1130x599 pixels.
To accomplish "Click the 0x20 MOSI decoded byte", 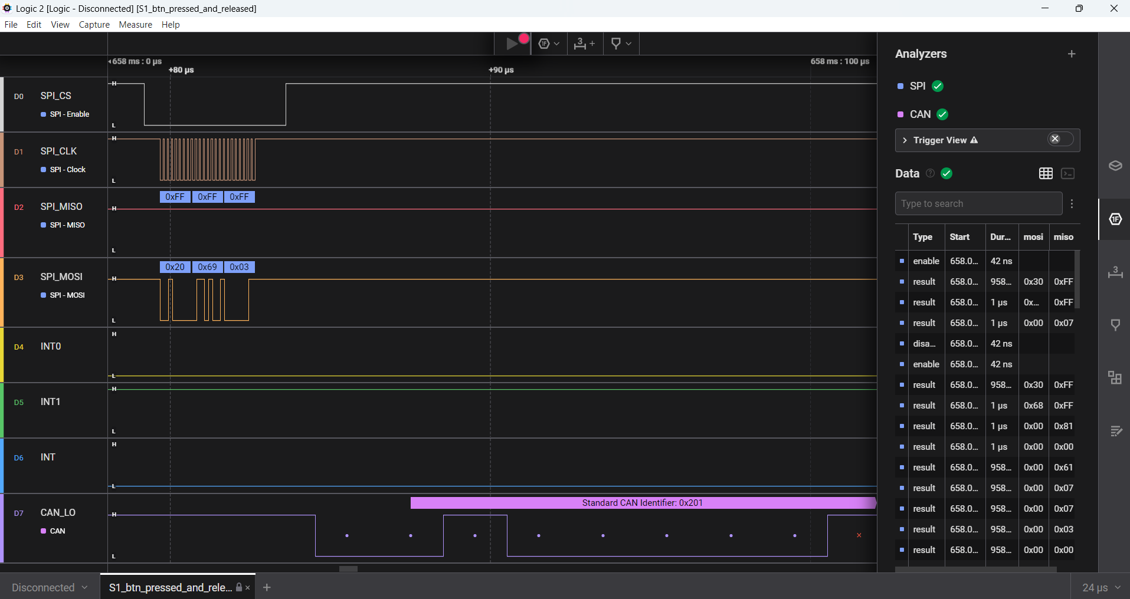I will tap(175, 267).
